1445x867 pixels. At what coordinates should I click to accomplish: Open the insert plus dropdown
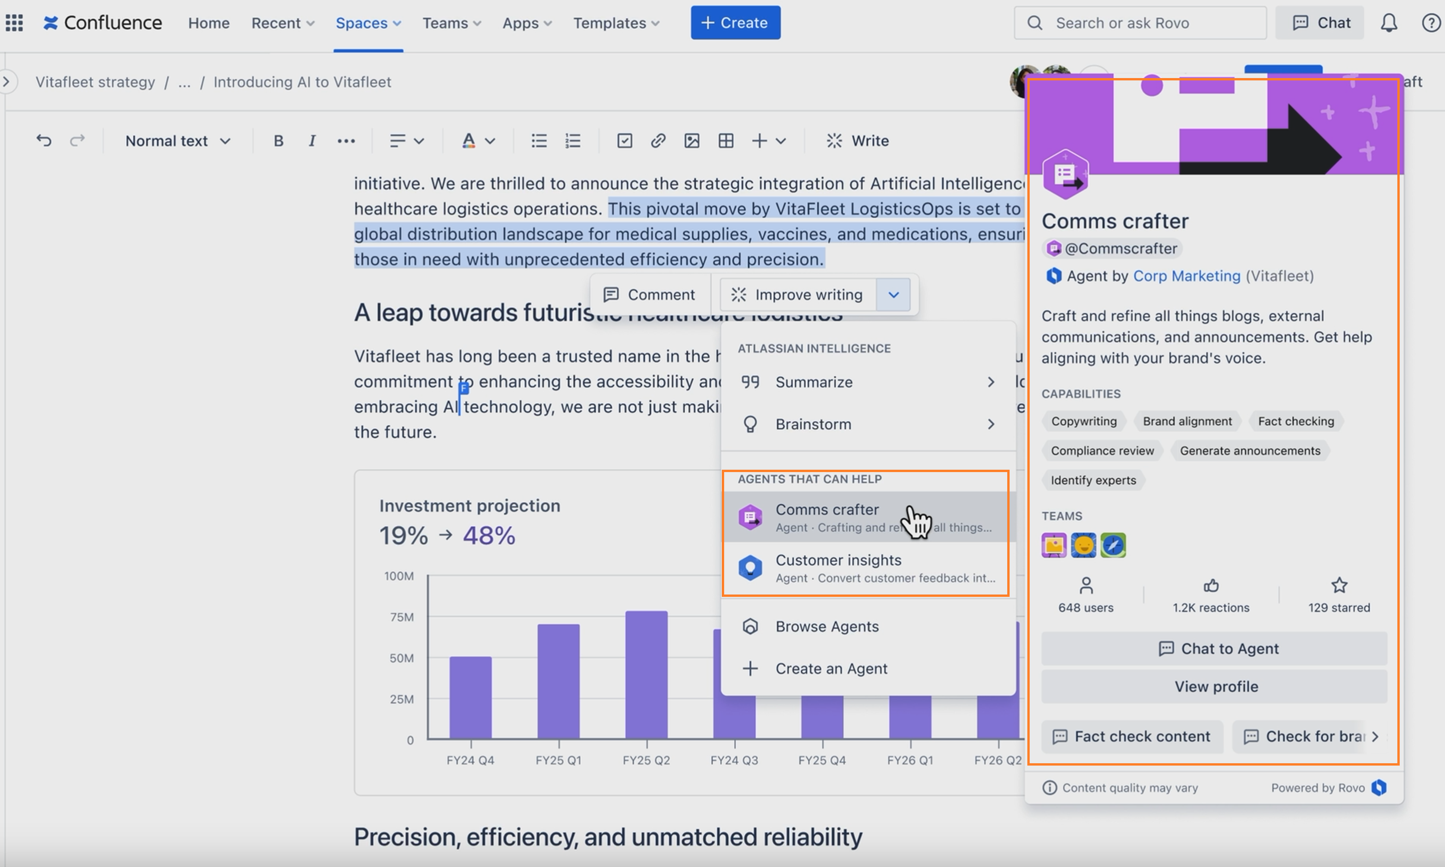pos(769,141)
